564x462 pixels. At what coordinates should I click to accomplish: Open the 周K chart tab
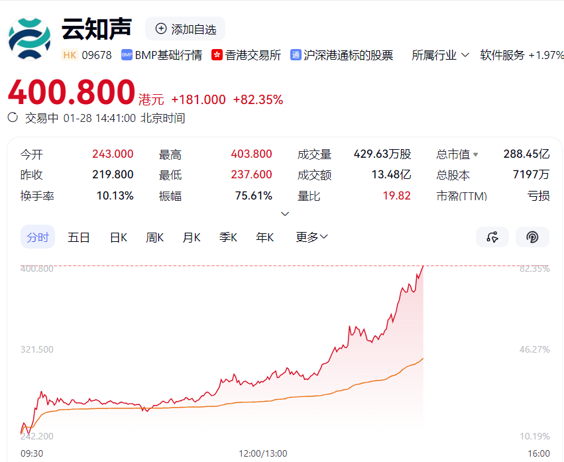pyautogui.click(x=155, y=237)
